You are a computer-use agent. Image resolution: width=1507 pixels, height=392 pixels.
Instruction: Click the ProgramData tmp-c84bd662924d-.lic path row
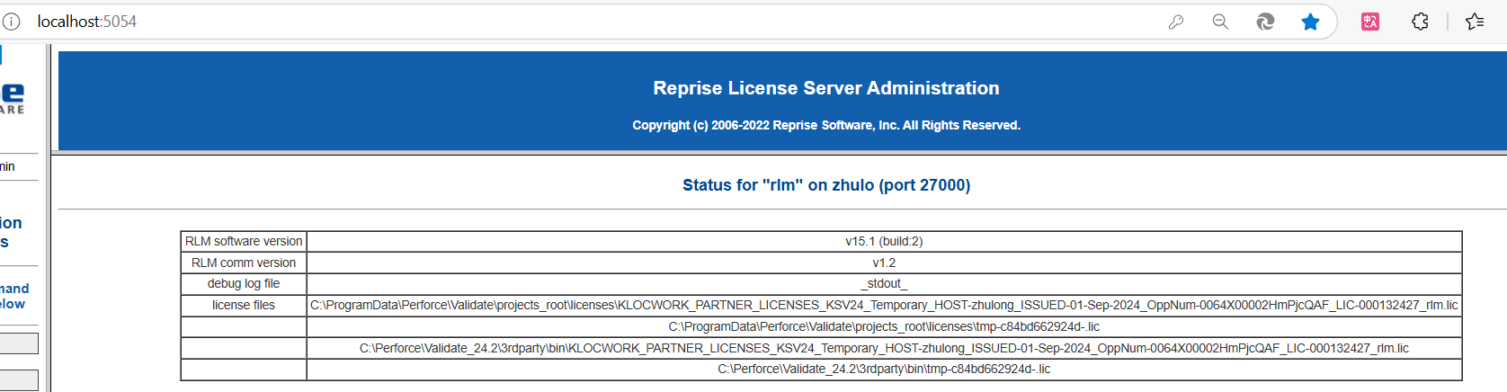[884, 326]
